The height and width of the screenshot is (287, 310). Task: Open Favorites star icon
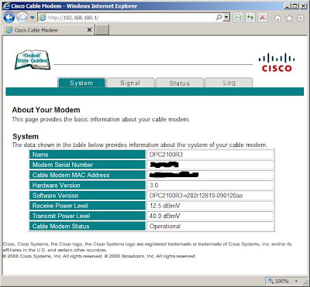(289, 19)
